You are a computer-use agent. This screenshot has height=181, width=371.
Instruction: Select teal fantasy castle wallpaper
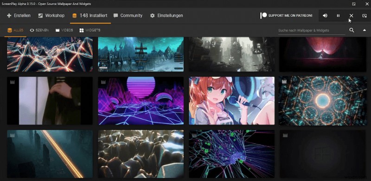141,54
